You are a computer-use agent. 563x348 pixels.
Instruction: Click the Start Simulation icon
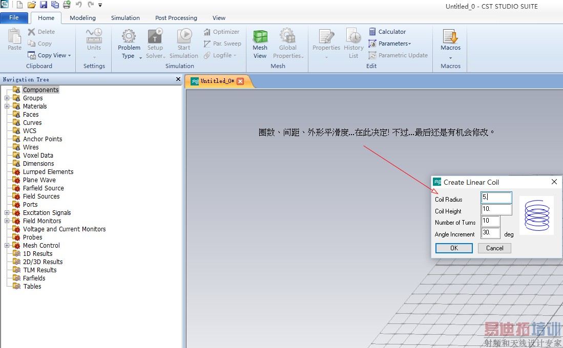tap(184, 36)
